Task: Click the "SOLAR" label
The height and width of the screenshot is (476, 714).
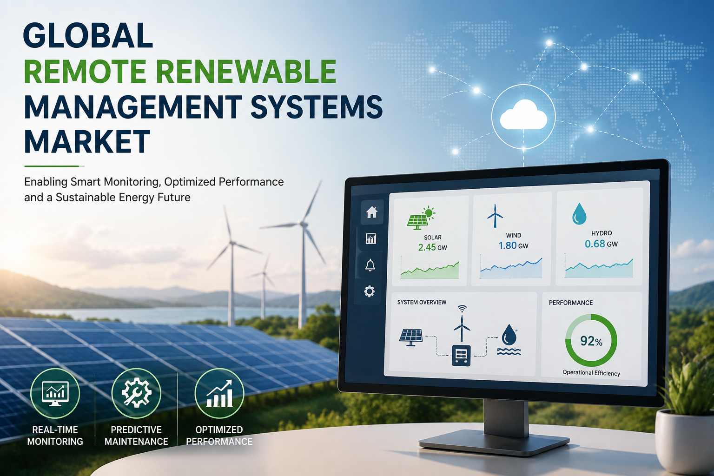Action: tap(433, 238)
